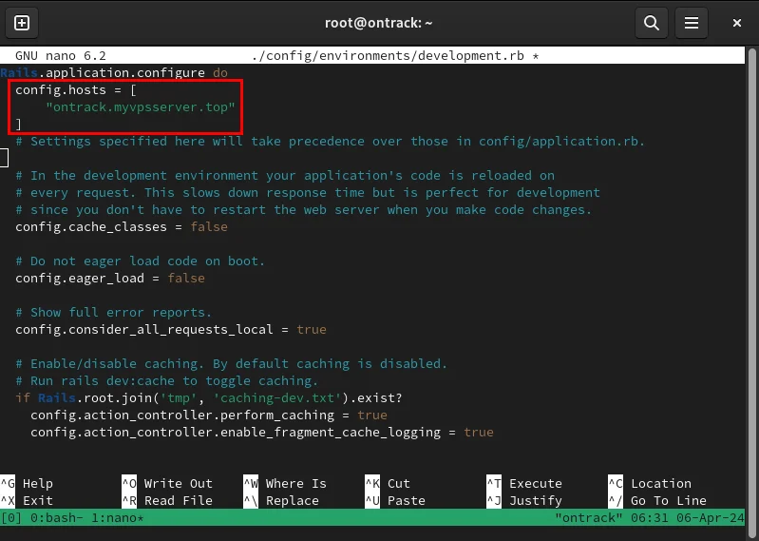
Task: Click the comment line starting In the development environment
Action: 285,175
